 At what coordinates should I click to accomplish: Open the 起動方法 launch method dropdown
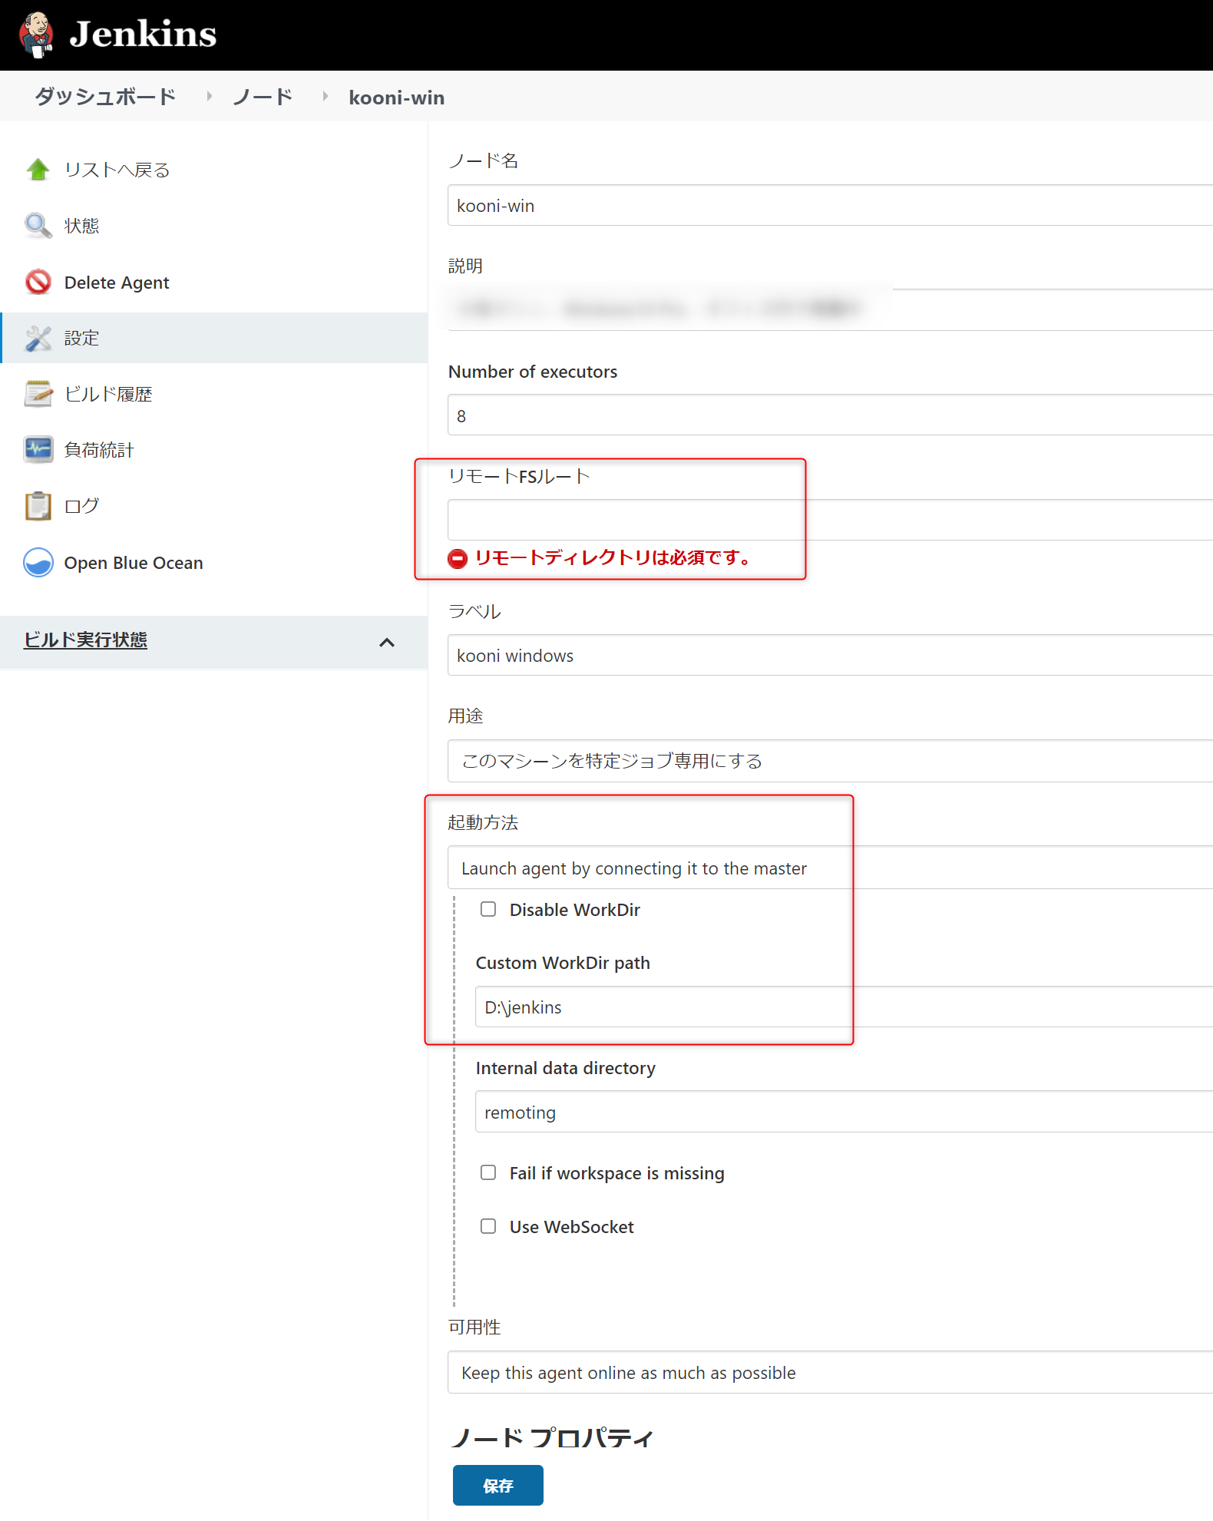830,868
